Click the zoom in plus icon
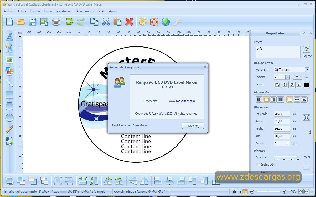The image size is (316, 197). tap(284, 192)
